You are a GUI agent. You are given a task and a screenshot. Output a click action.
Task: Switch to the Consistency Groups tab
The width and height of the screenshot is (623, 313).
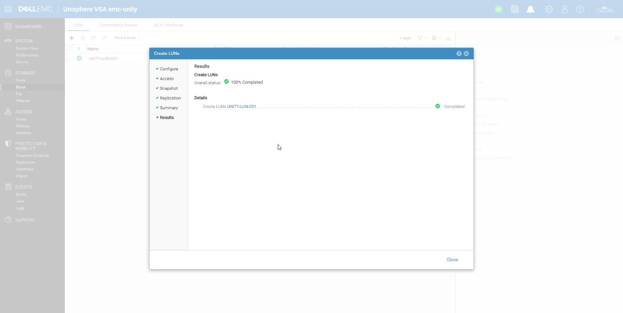click(118, 25)
